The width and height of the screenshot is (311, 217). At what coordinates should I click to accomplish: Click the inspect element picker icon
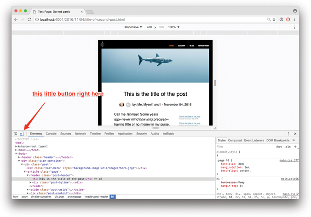(x=16, y=134)
